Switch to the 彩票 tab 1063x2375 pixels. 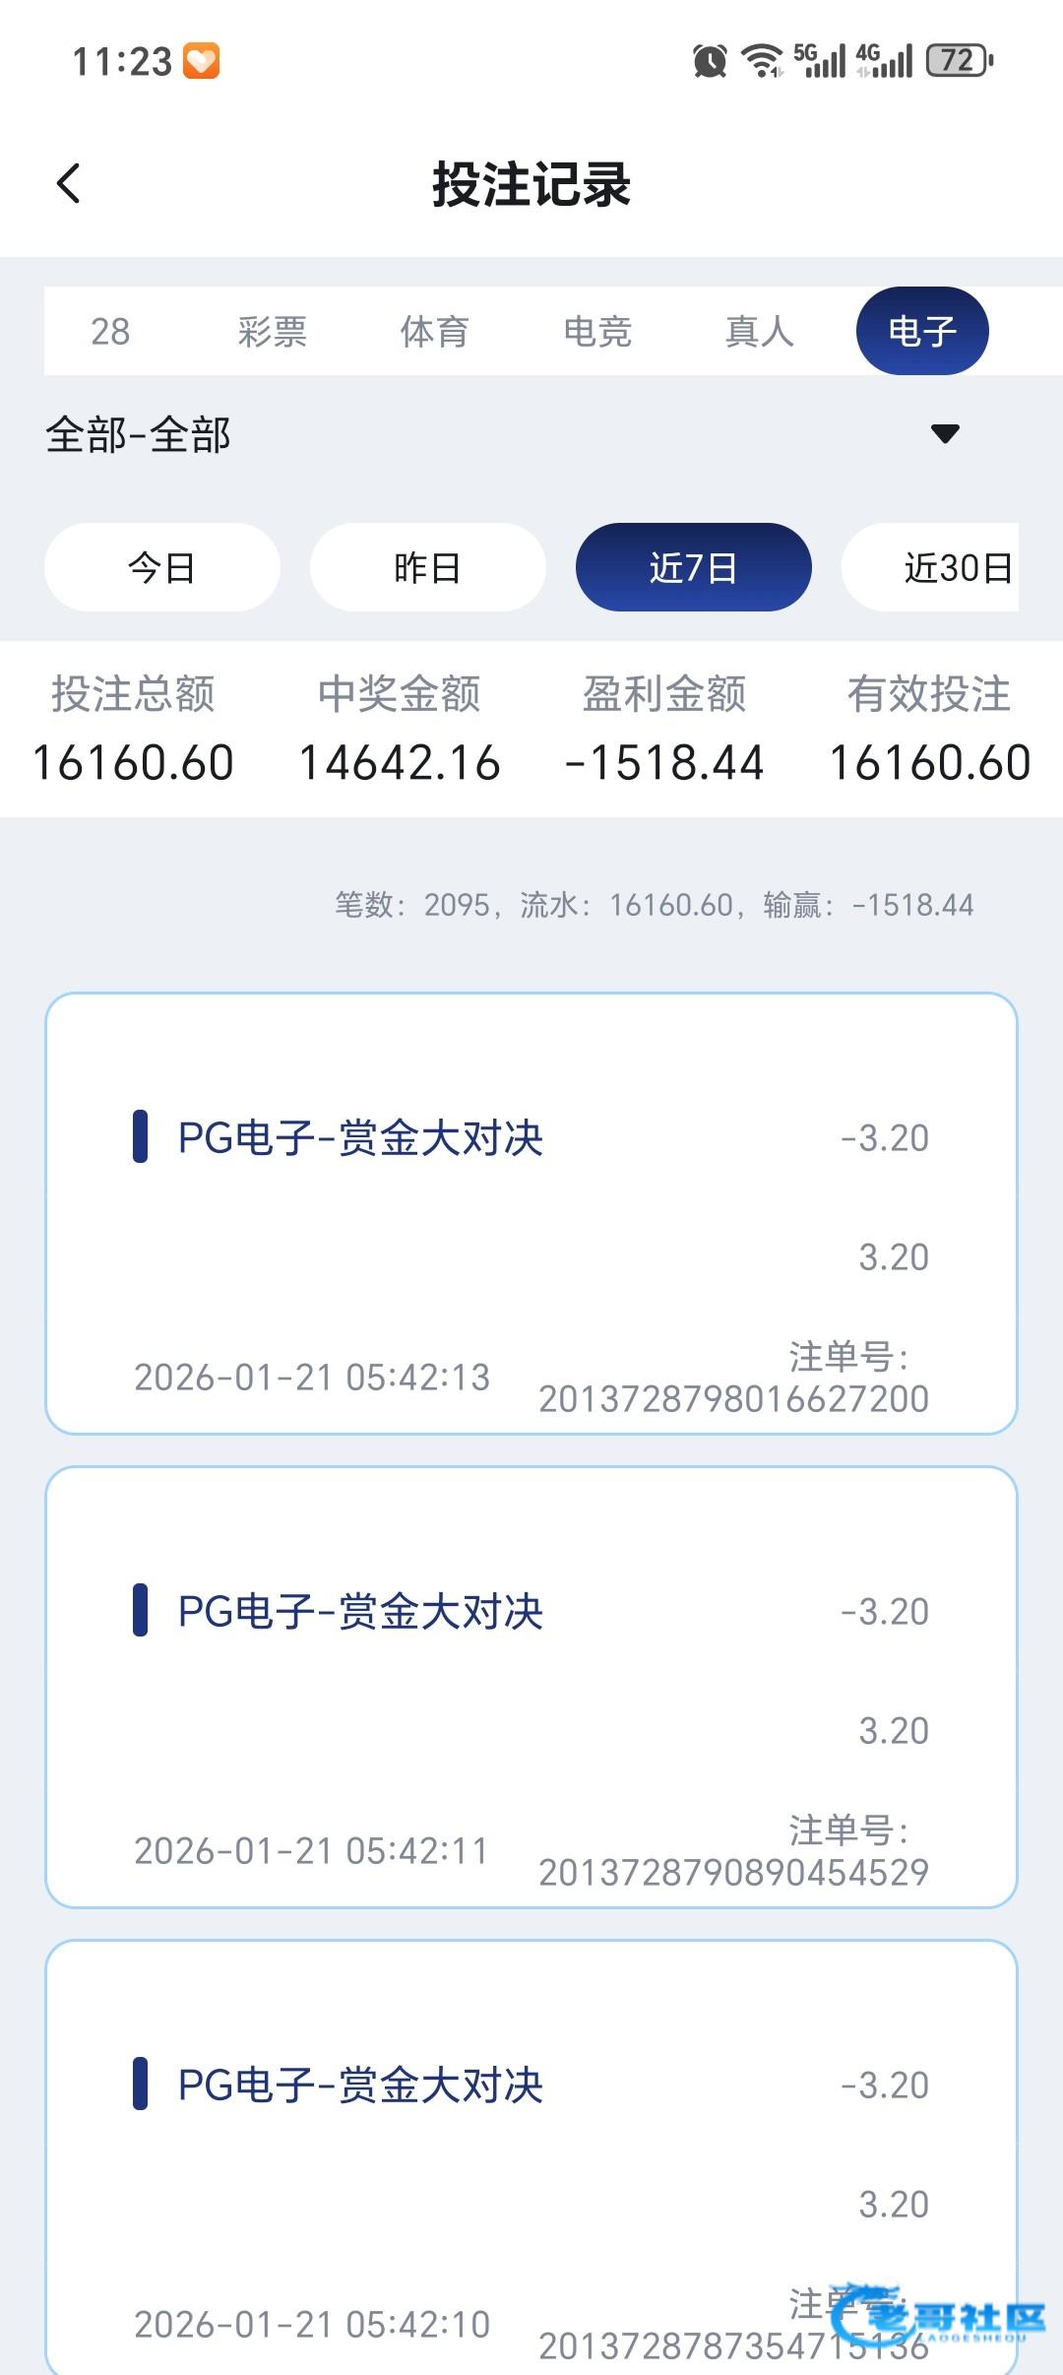[x=272, y=332]
